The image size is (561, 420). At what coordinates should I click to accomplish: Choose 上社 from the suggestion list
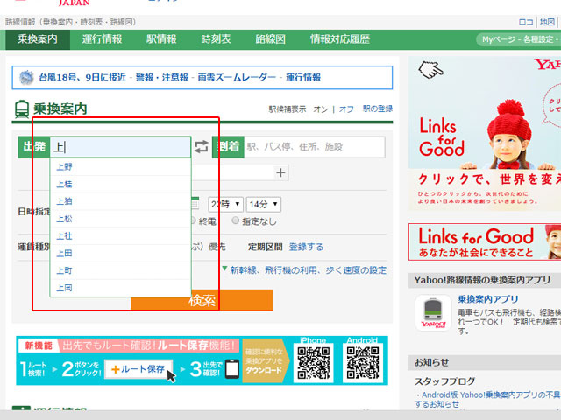(120, 236)
